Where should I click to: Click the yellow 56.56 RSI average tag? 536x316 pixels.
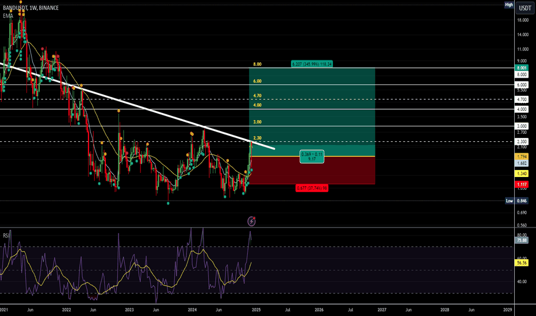click(x=522, y=263)
